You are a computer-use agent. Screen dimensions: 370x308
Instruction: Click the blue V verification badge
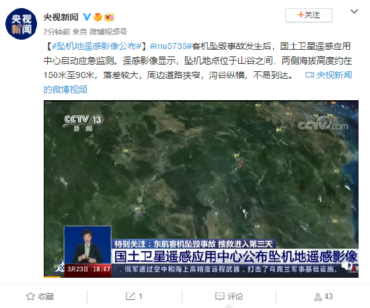click(87, 17)
